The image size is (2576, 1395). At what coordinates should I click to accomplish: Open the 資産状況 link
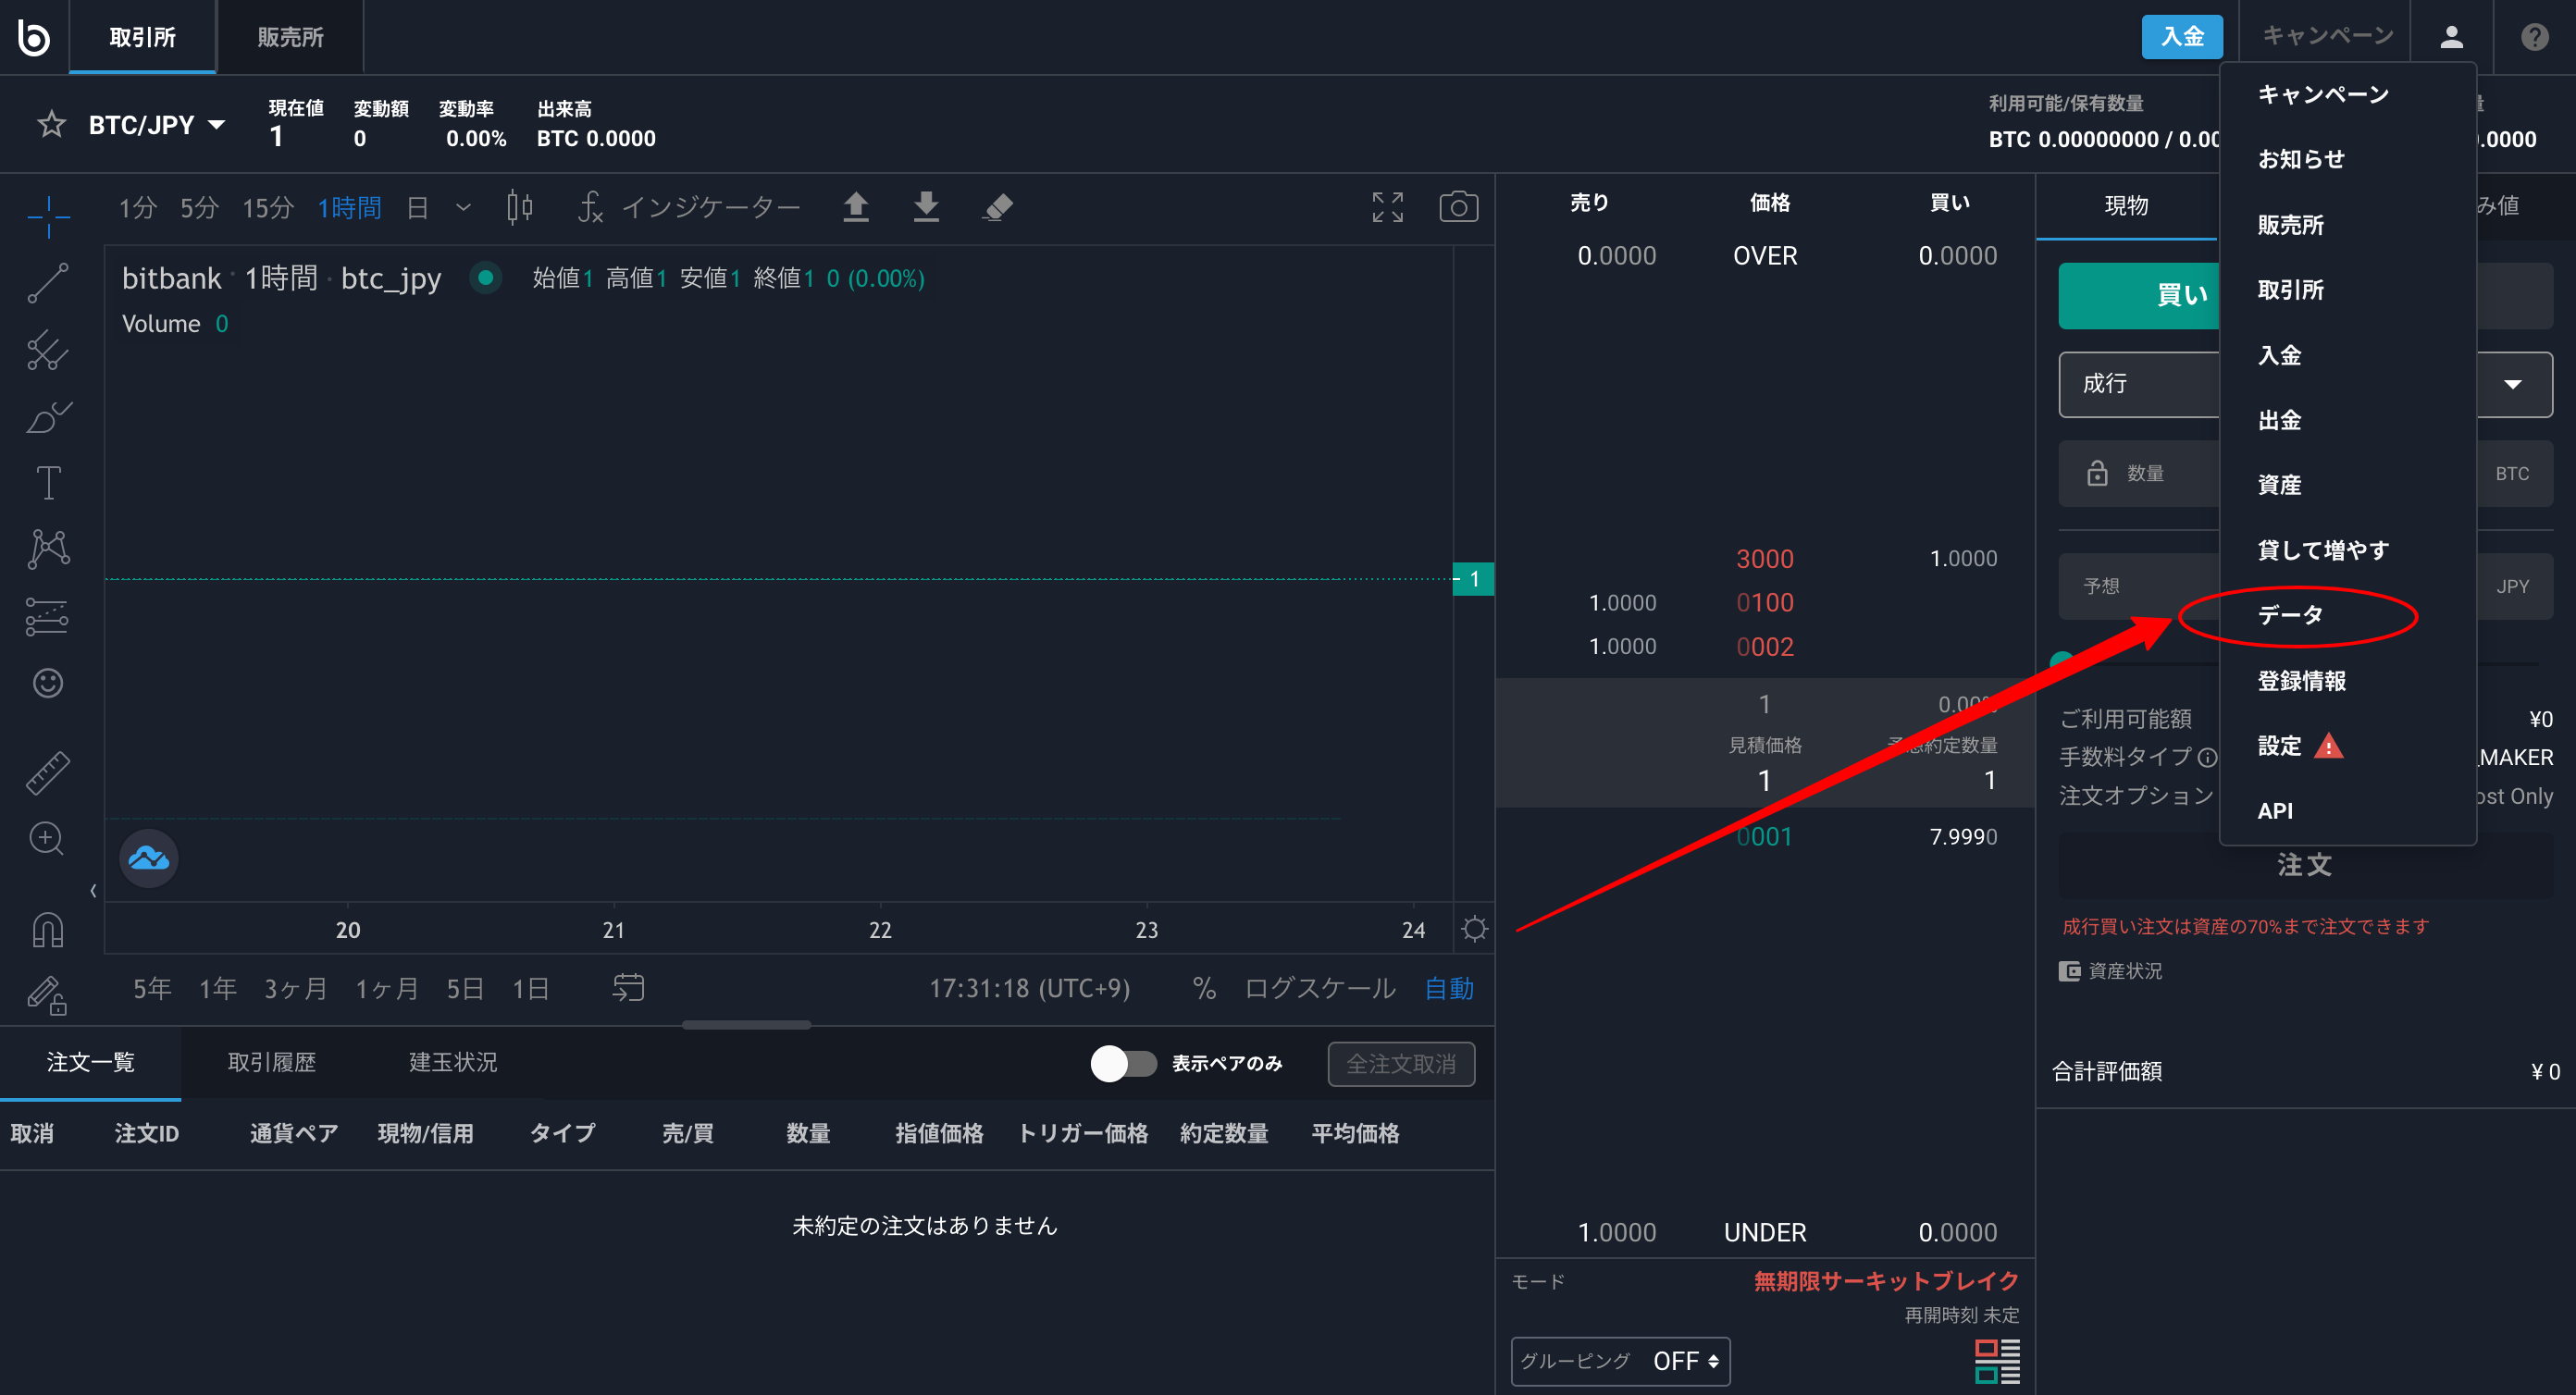pyautogui.click(x=2110, y=971)
